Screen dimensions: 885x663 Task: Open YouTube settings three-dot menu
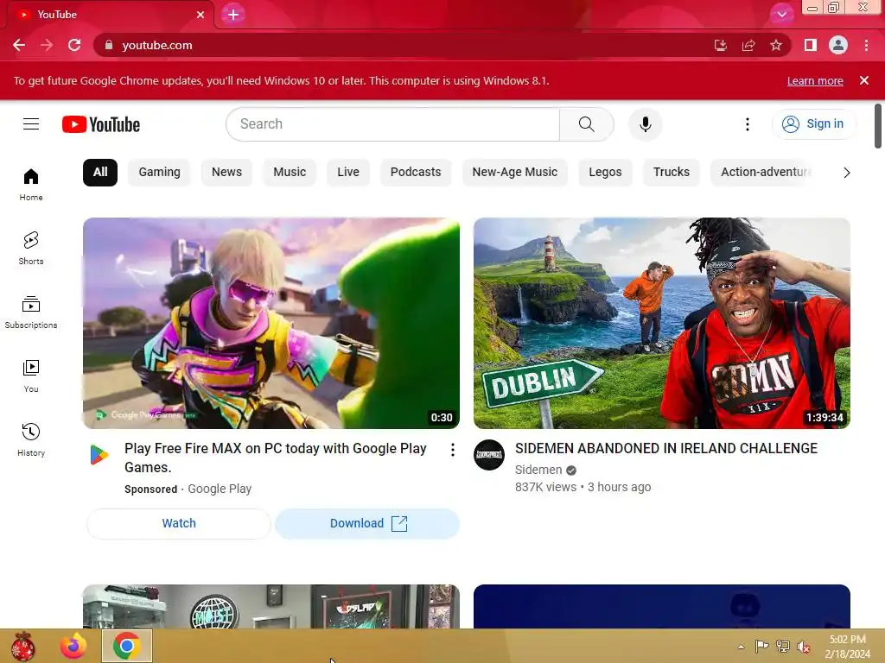[748, 124]
